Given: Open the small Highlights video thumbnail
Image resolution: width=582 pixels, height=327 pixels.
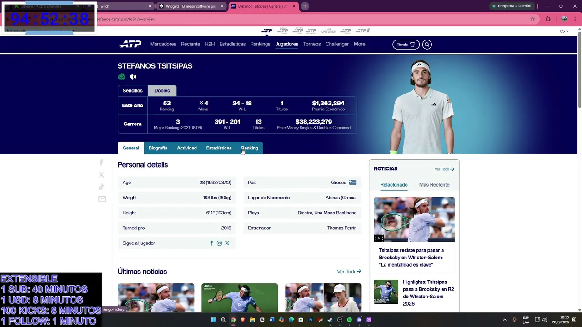Looking at the screenshot, I should [386, 292].
